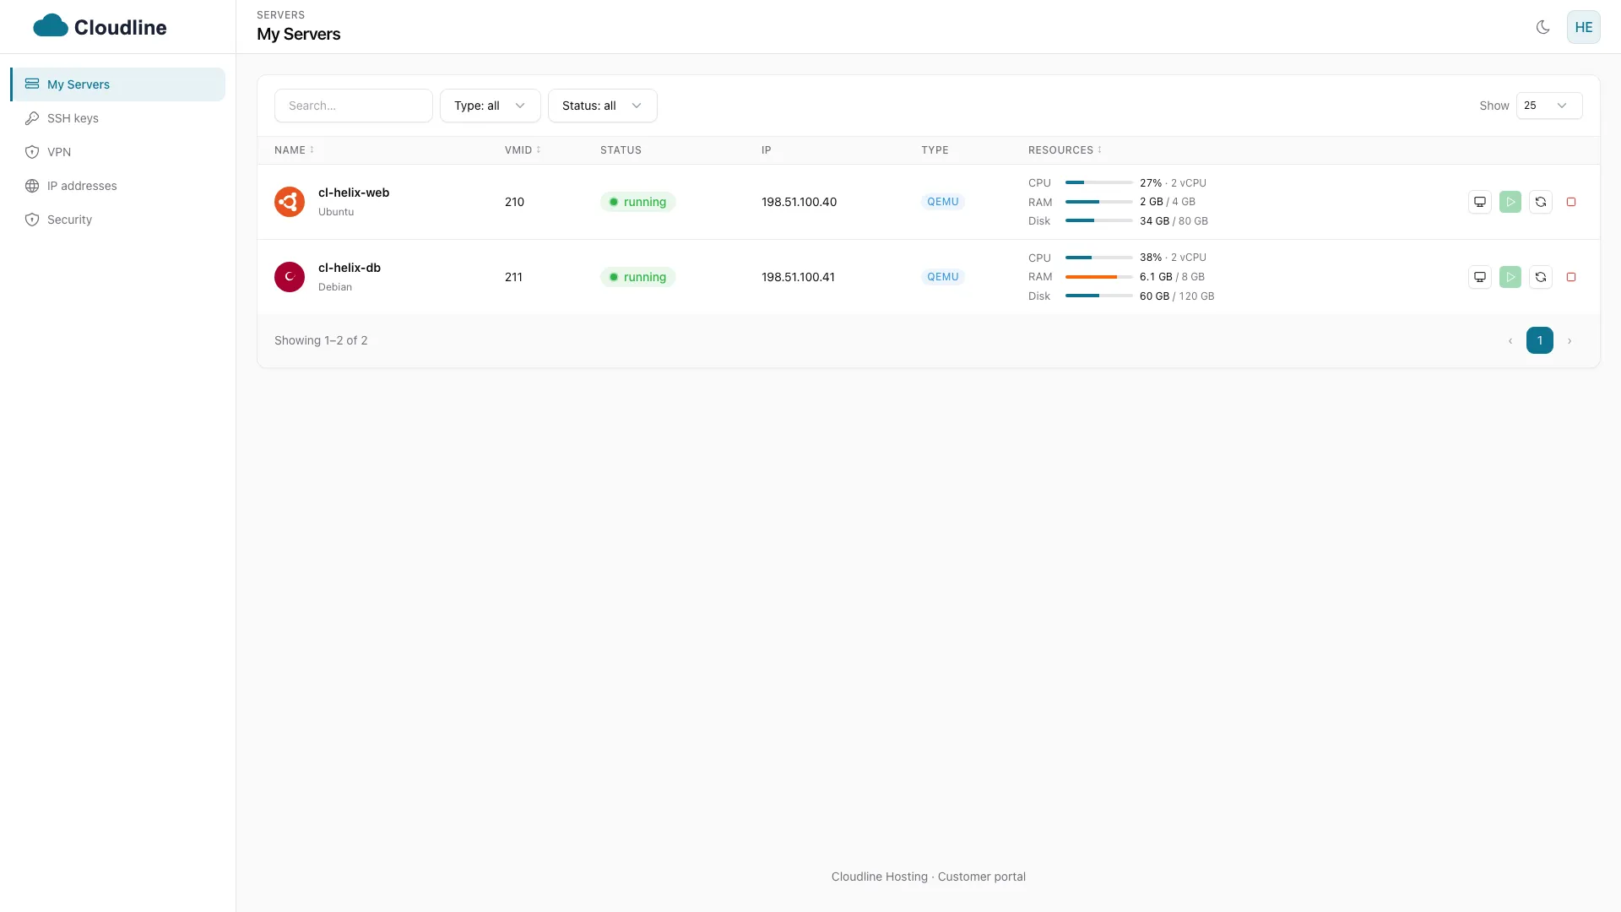
Task: Stop the cl-helix-web server
Action: coord(1571,202)
